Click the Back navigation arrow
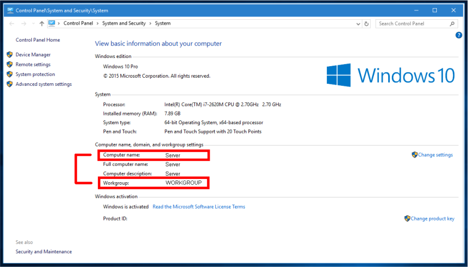Viewport: 468px width, 267px height. [x=12, y=24]
